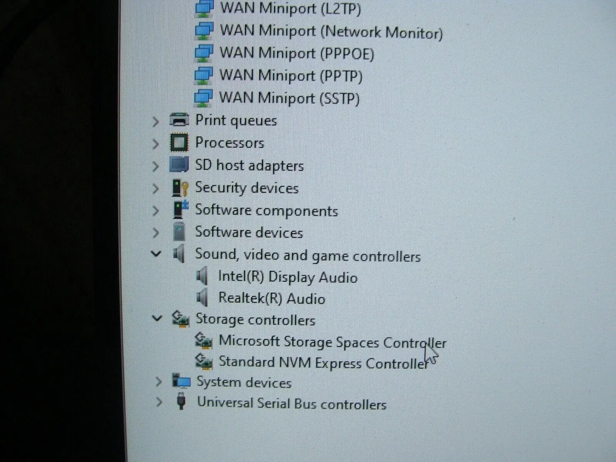
Task: Click the Security devices key icon
Action: 180,188
